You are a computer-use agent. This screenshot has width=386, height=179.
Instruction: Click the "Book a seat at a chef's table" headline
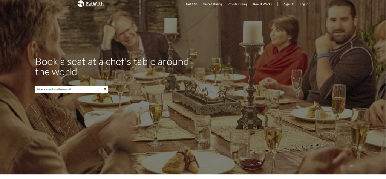pos(112,66)
